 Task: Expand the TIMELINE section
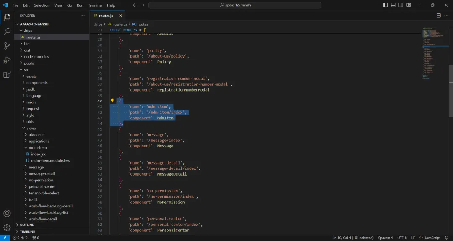click(52, 231)
